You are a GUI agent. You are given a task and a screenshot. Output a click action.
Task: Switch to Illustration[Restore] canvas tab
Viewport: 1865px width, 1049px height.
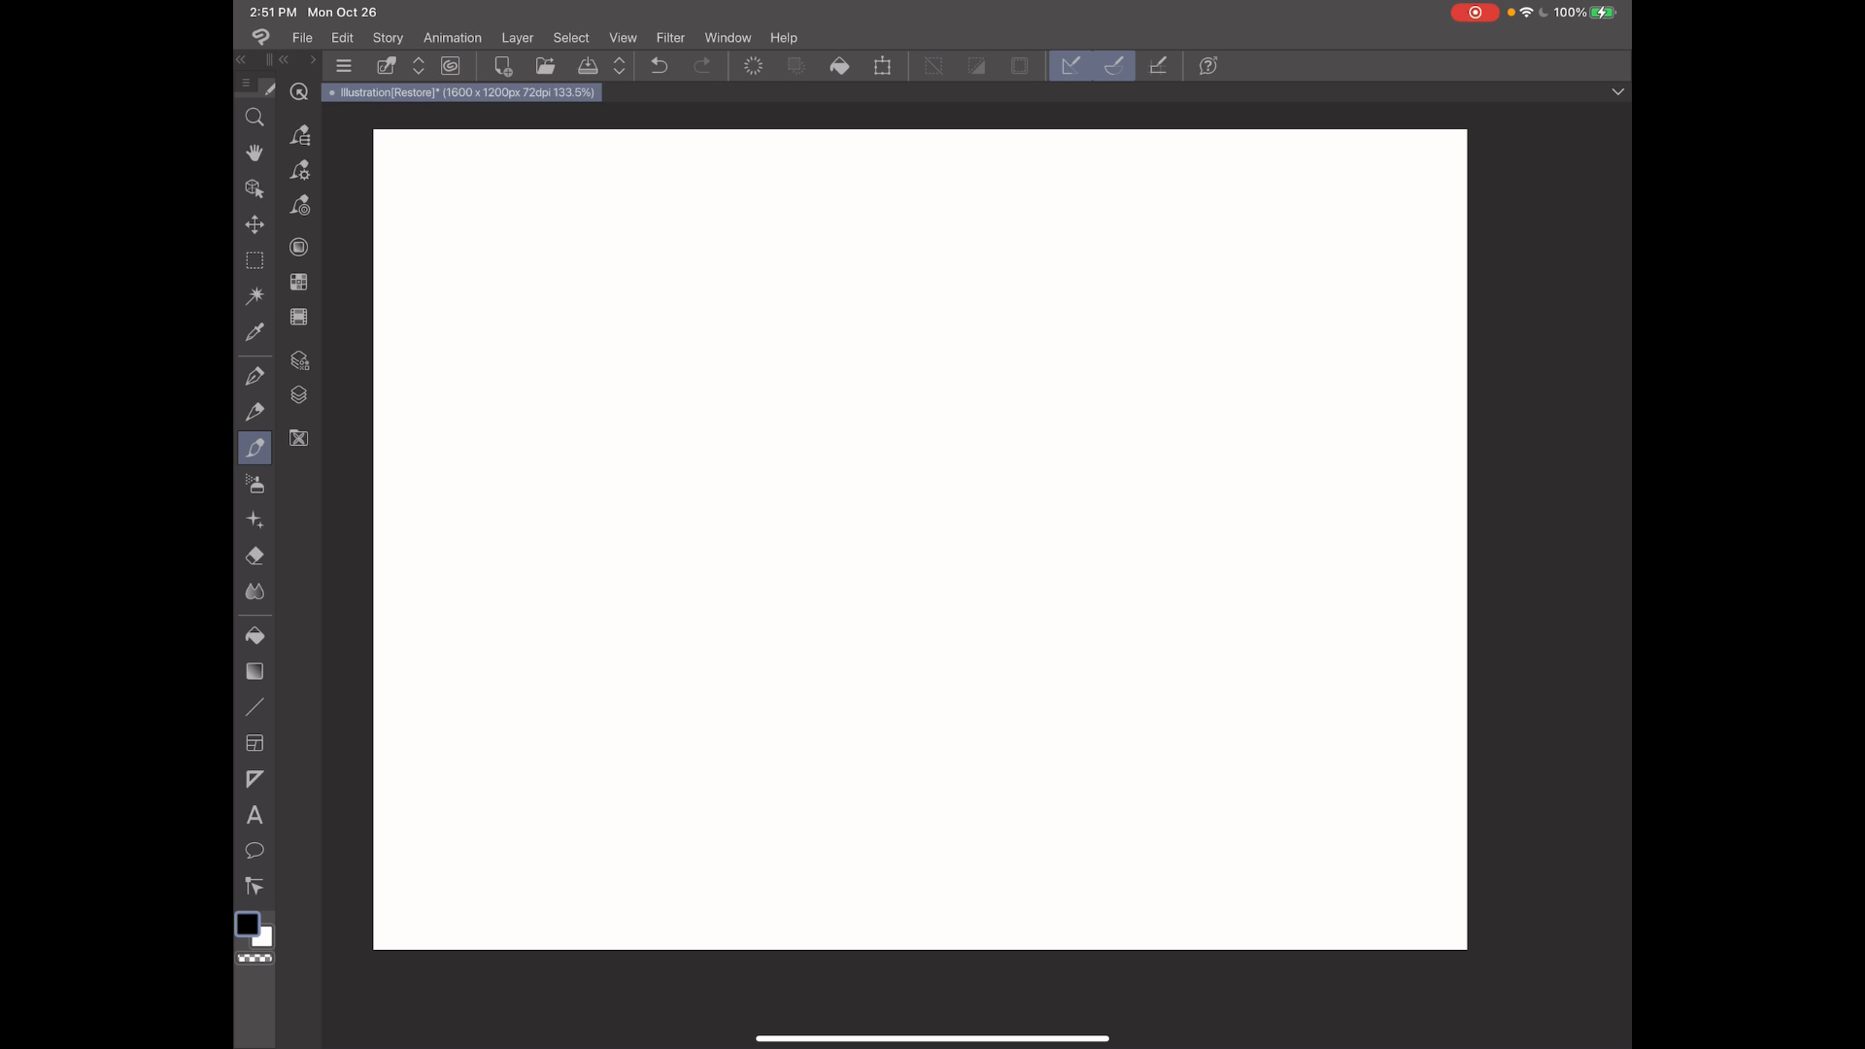tap(462, 92)
